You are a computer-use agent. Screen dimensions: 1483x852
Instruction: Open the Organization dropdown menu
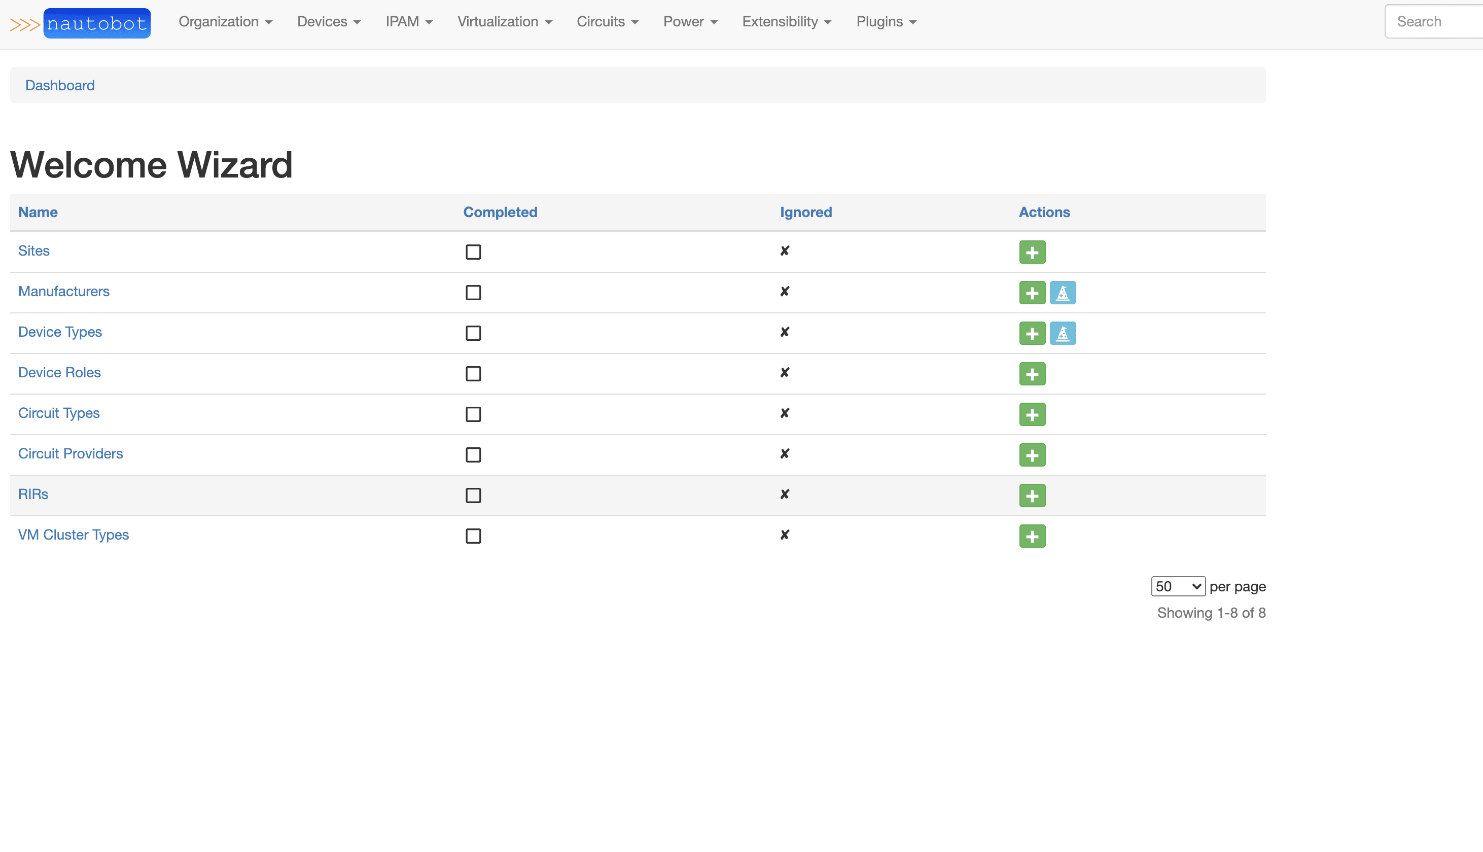225,22
